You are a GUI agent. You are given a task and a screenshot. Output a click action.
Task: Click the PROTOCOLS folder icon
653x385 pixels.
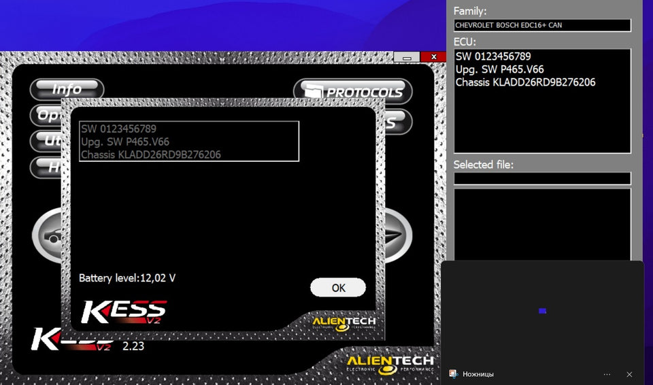pos(314,91)
